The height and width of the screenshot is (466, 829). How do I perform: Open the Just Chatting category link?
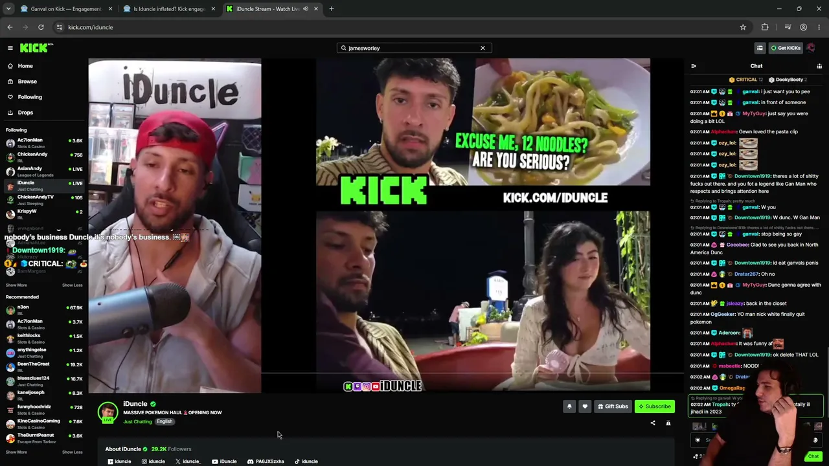pyautogui.click(x=137, y=422)
